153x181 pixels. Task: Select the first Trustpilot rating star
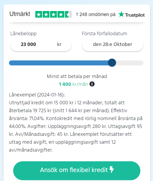pyautogui.click(x=39, y=14)
